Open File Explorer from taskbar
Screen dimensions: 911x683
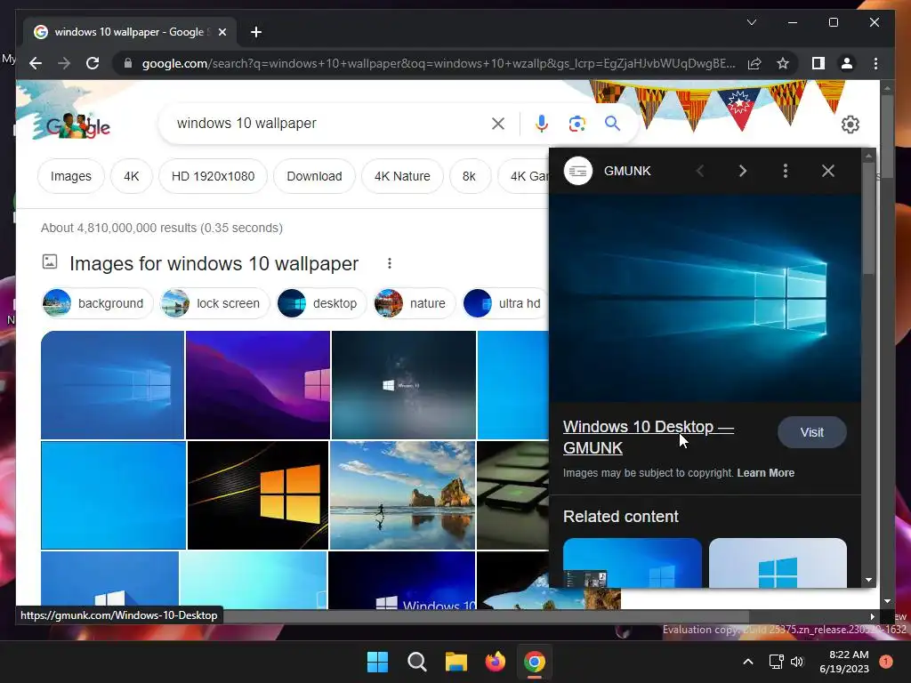[456, 662]
